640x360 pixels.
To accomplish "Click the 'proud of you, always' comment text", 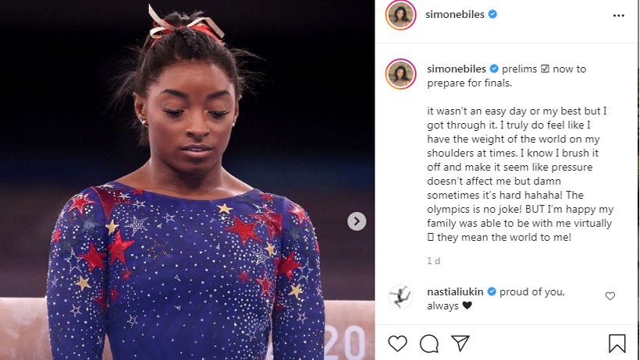I will tap(496, 298).
